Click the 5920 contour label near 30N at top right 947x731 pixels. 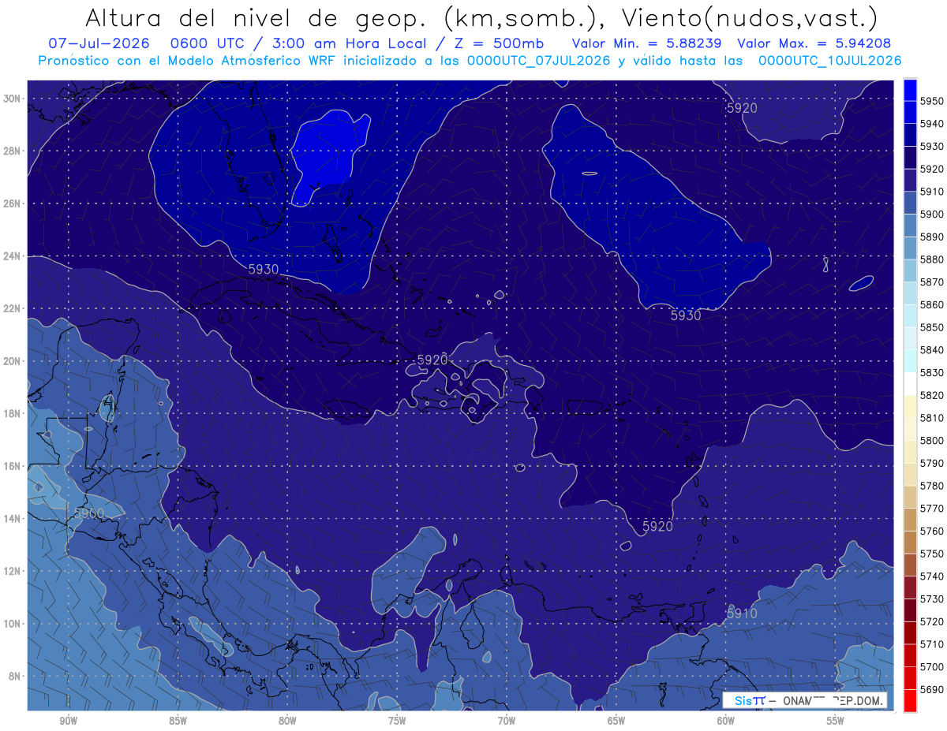(x=742, y=108)
